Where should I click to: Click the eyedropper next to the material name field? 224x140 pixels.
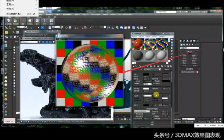pyautogui.click(x=142, y=69)
